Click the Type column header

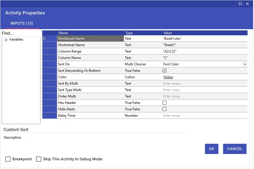(129, 33)
